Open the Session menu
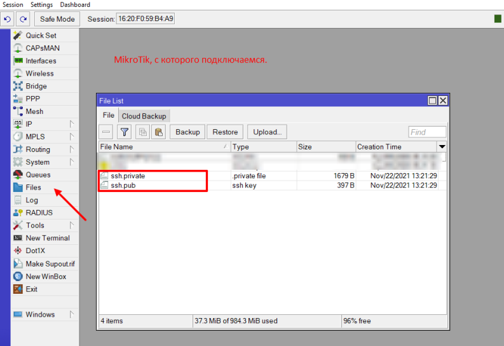 pyautogui.click(x=13, y=4)
